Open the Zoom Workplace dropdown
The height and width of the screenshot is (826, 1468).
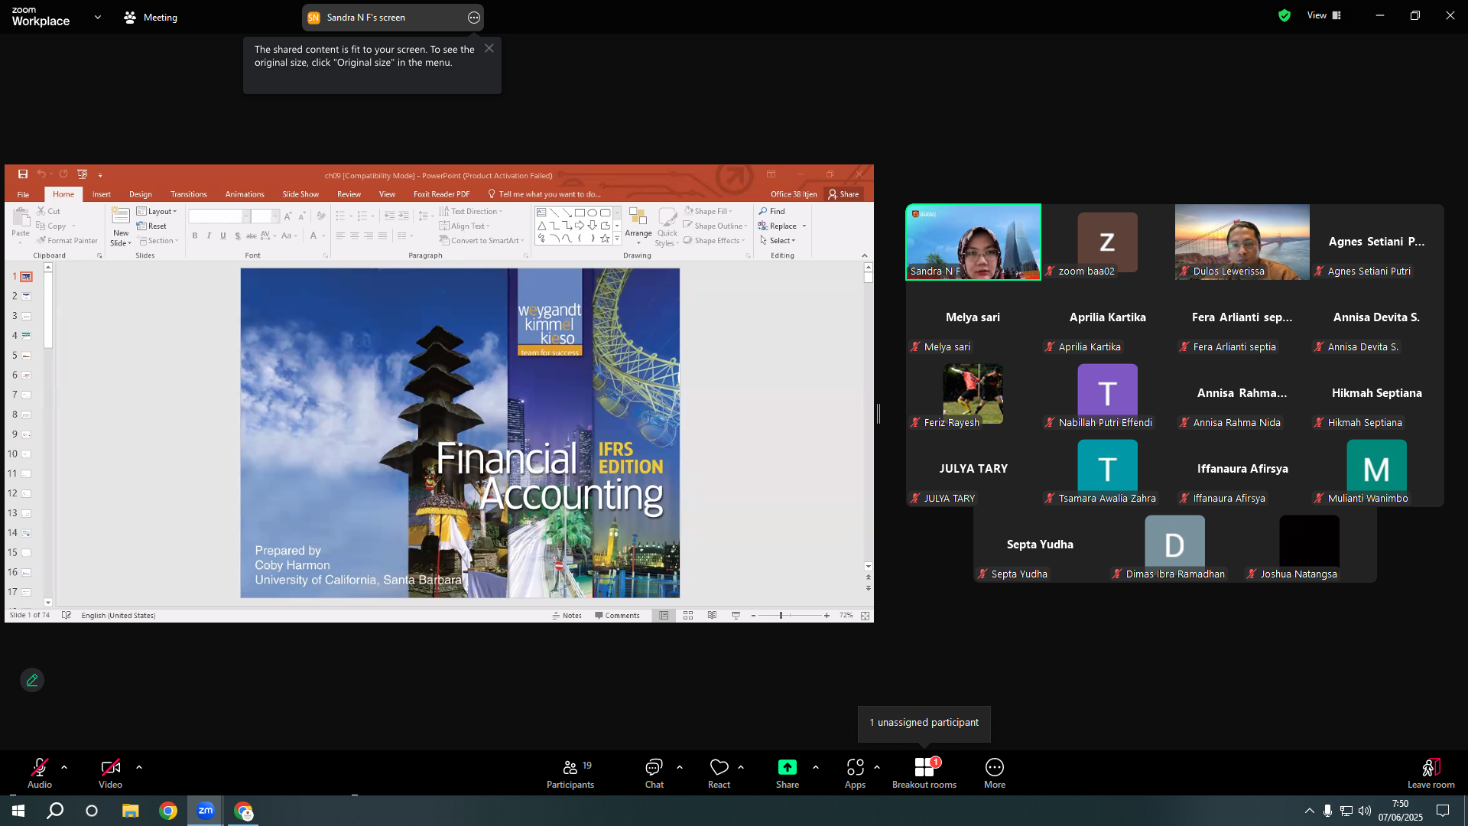(x=98, y=17)
